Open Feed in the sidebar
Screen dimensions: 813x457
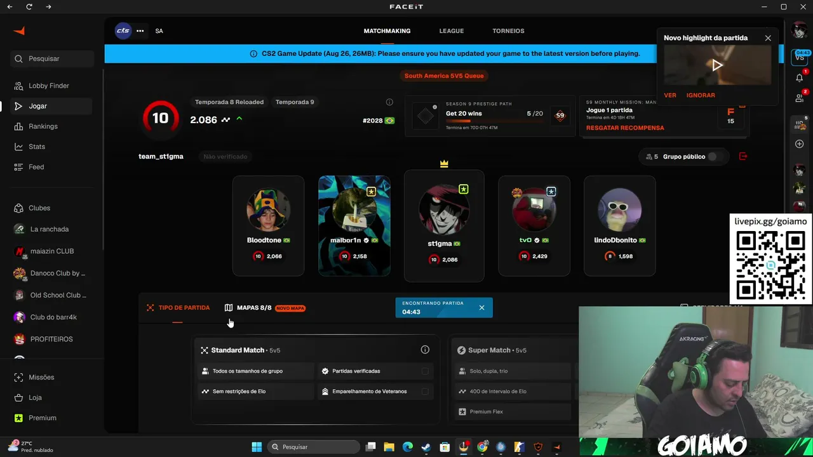tap(52, 167)
